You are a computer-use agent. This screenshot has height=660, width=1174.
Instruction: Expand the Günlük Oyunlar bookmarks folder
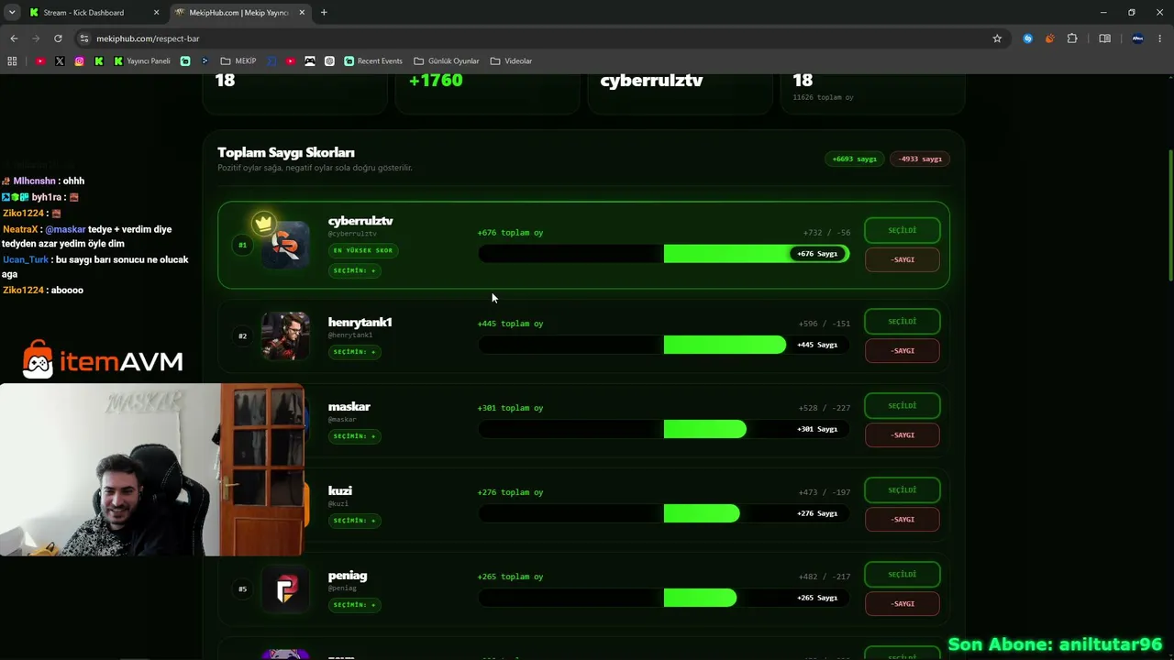447,61
